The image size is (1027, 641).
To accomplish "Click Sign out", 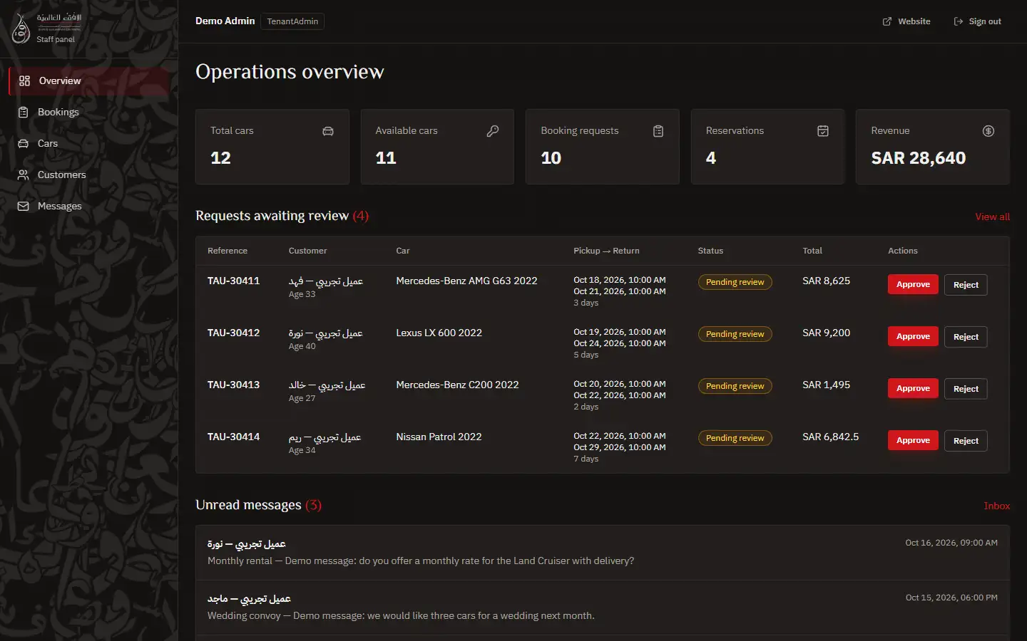I will (x=978, y=22).
